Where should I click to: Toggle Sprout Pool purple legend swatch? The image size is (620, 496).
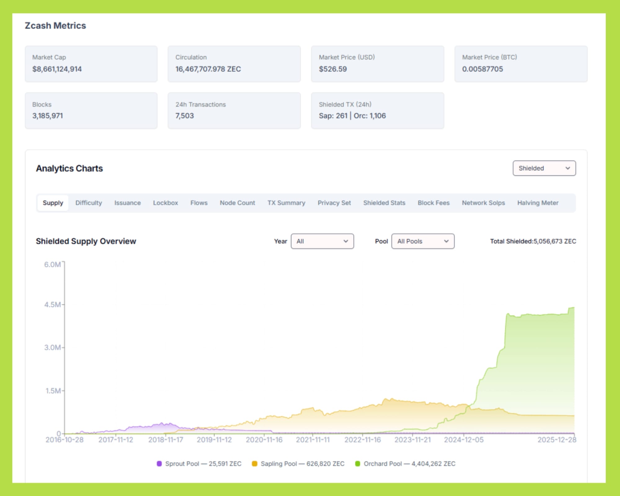pos(159,464)
